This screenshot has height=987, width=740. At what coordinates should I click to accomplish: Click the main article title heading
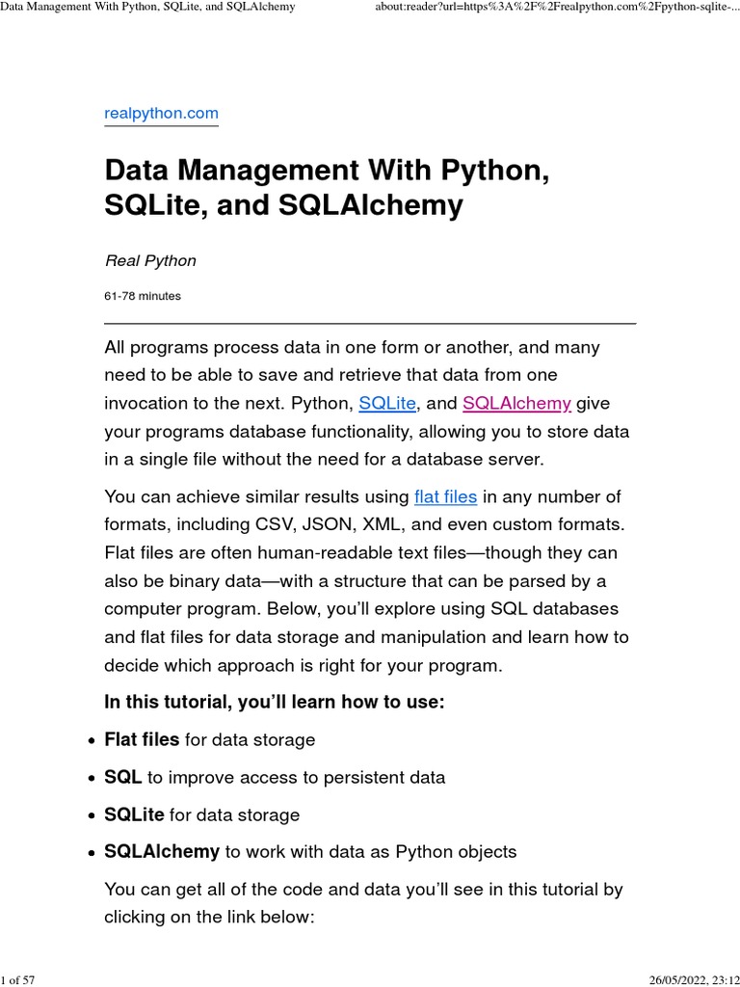327,187
